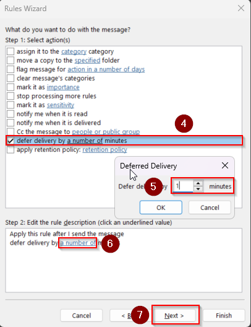Click 'a number of' link in rule description
The image size is (251, 327).
click(78, 243)
